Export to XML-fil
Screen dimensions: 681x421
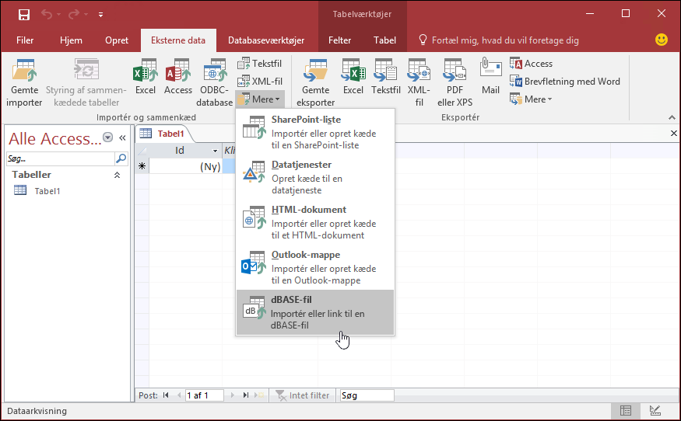419,82
